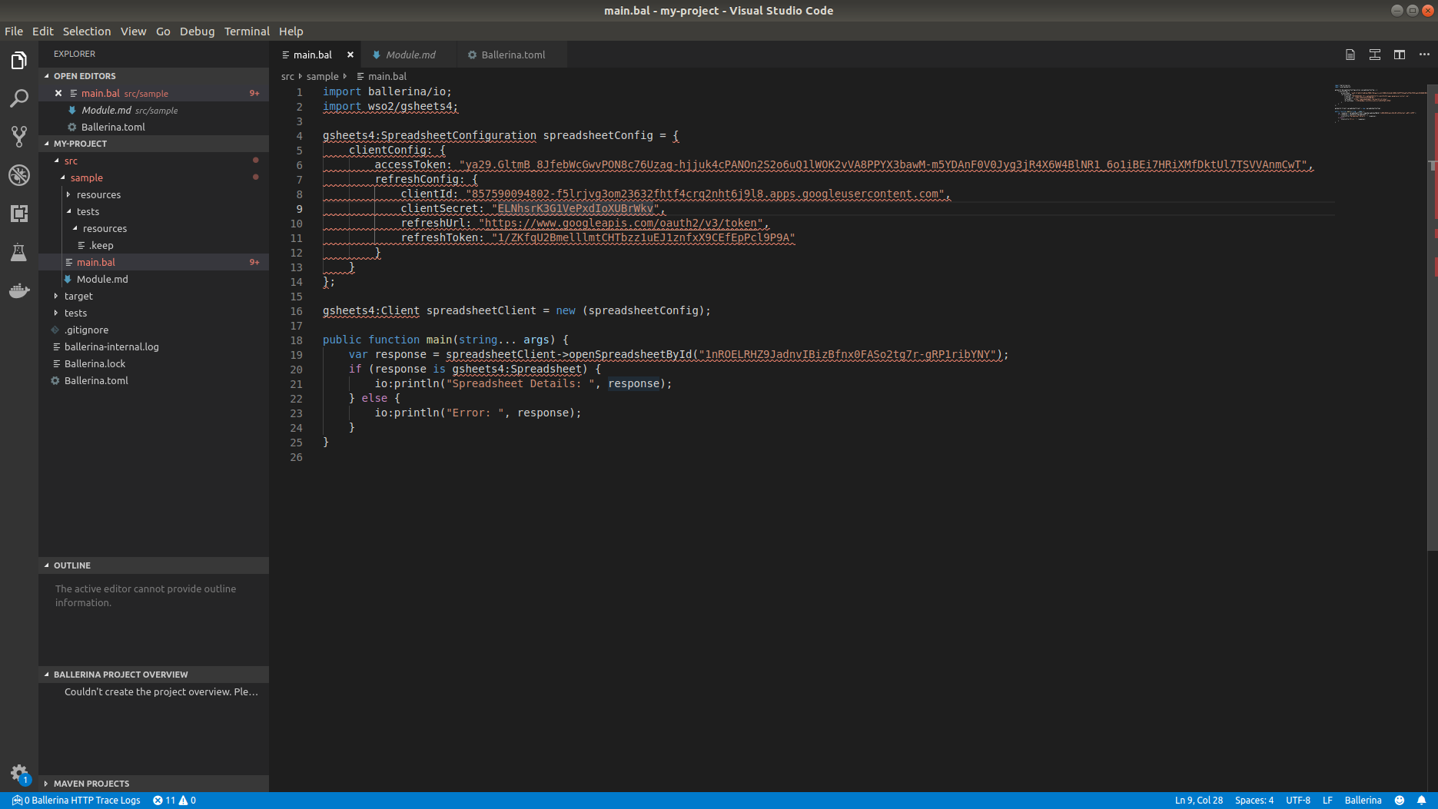Open the Debug menu
Viewport: 1438px width, 809px height.
(197, 31)
